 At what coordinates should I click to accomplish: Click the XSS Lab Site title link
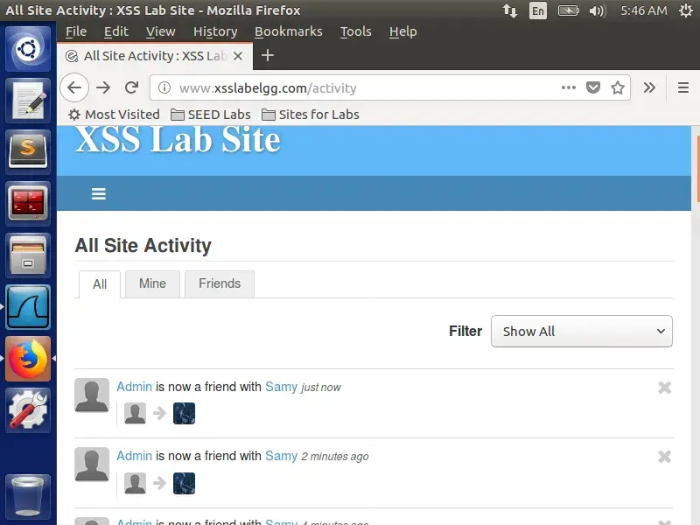[178, 140]
